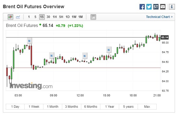Show the 1 Year range
Viewport: 180px width, 117px height.
pyautogui.click(x=110, y=107)
